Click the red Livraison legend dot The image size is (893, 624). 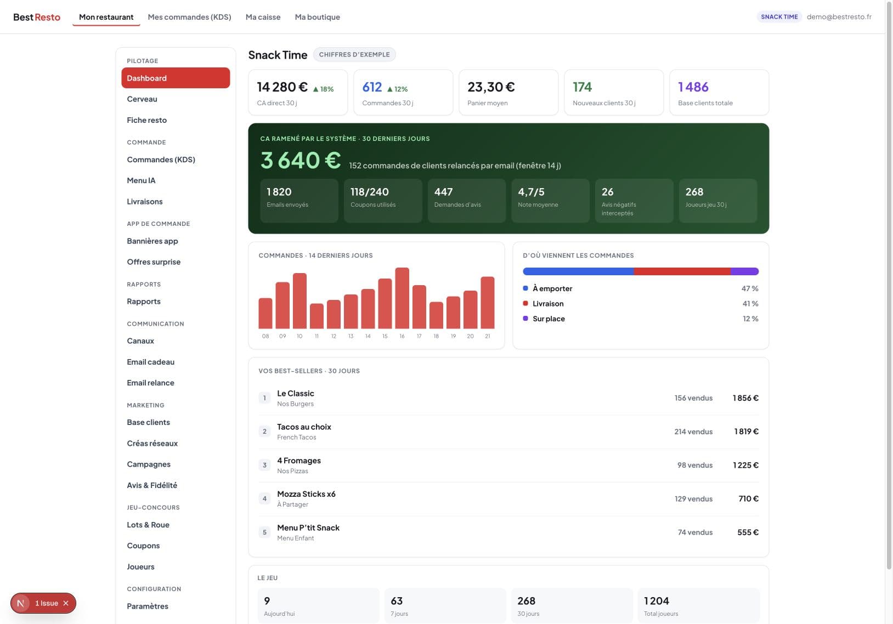(525, 303)
